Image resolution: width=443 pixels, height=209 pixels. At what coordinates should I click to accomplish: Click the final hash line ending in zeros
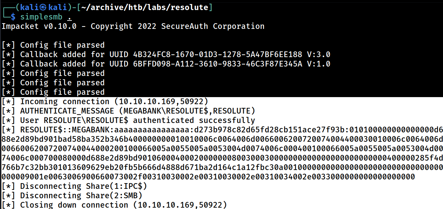pyautogui.click(x=208, y=177)
